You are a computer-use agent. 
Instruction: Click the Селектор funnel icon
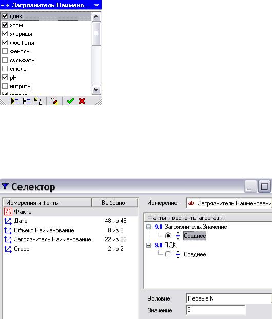click(5, 186)
